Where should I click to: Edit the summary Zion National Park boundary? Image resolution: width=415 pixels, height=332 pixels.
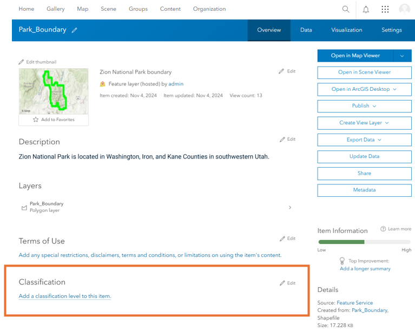point(287,71)
